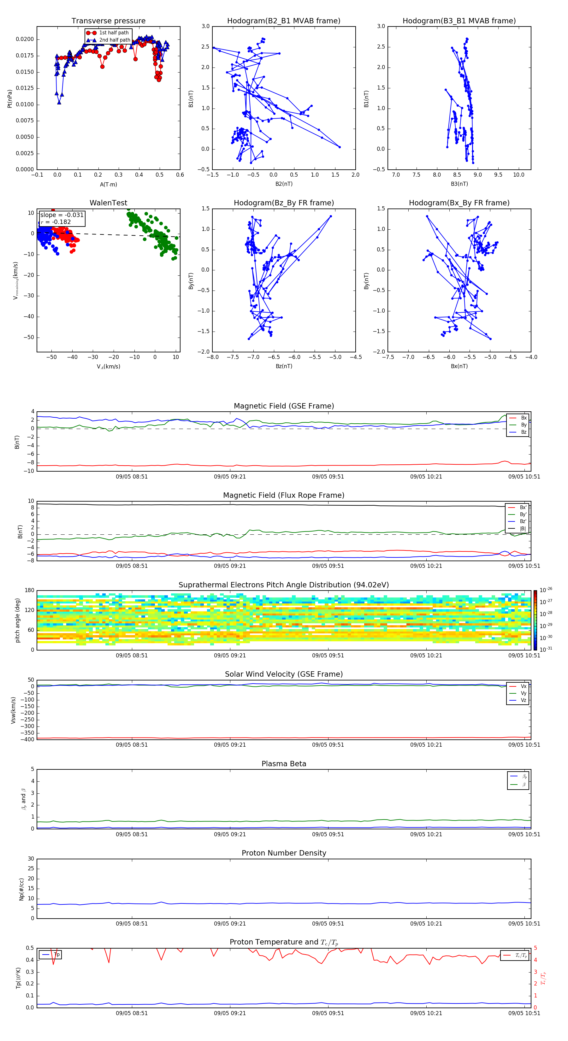Click the "Hodogram(B2_B1 MVAB frame)" title
The height and width of the screenshot is (1041, 568).
coord(284,21)
